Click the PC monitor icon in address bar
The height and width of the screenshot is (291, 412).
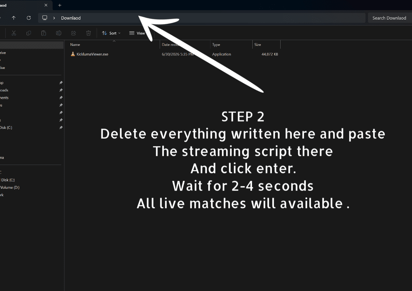(x=45, y=18)
